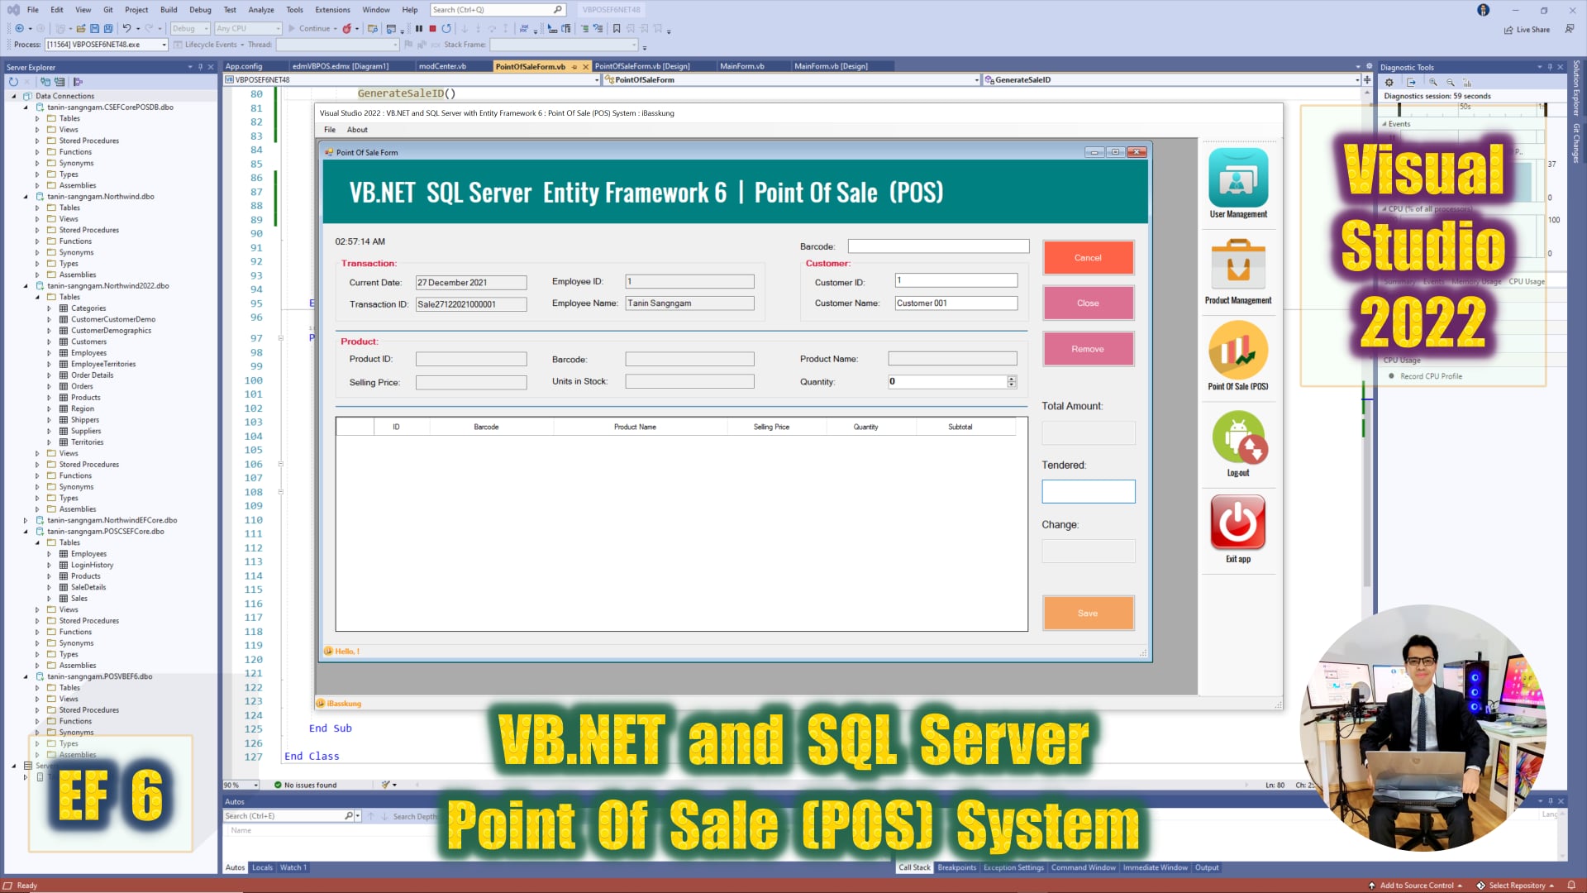Toggle a bookmark using the bookmark icon
Viewport: 1587px width, 893px height.
(x=617, y=29)
